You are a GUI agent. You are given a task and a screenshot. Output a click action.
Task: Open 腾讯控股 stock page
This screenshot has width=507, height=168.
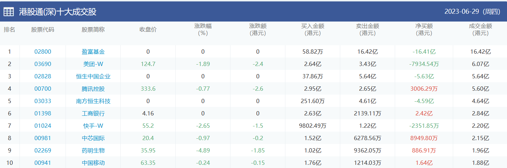93,89
